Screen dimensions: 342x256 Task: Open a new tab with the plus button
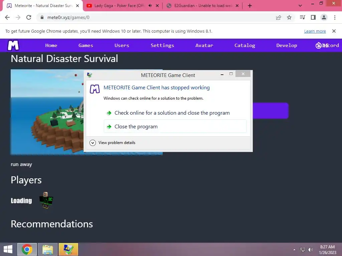coord(250,6)
